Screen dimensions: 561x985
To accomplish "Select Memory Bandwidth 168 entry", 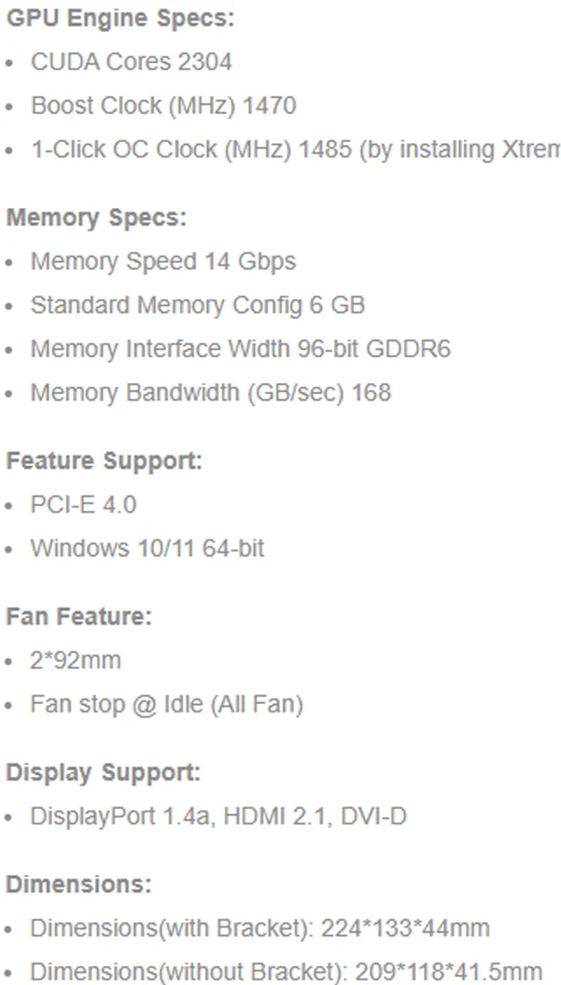I will [x=211, y=392].
